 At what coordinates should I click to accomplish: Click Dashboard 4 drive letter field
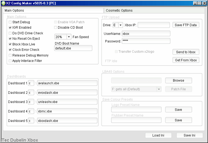pos(31,111)
